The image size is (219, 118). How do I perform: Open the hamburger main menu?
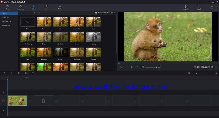click(x=212, y=7)
